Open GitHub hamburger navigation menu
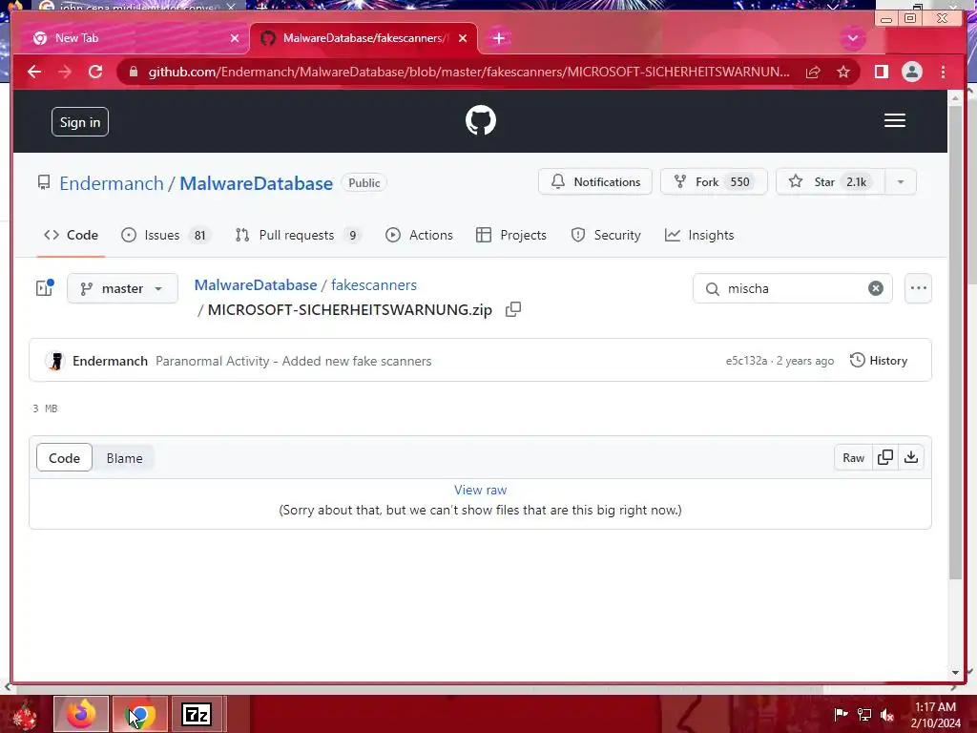This screenshot has height=733, width=977. 895,120
